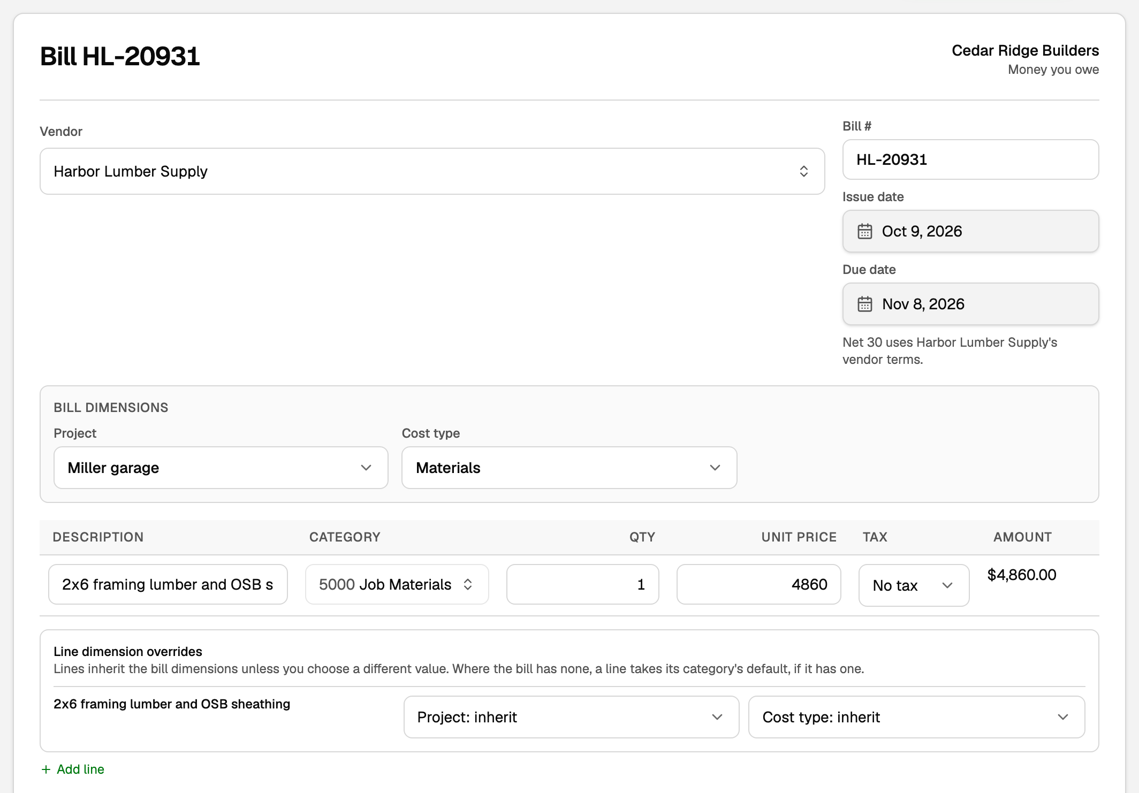The height and width of the screenshot is (793, 1139).
Task: Click the $4,860.00 amount value
Action: click(1021, 575)
